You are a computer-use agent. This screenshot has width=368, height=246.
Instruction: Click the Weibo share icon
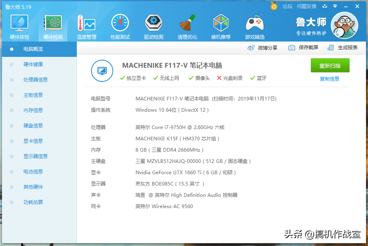(x=251, y=48)
